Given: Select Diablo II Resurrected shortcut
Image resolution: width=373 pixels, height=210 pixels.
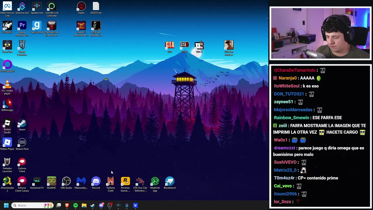Looking at the screenshot, I should (81, 29).
